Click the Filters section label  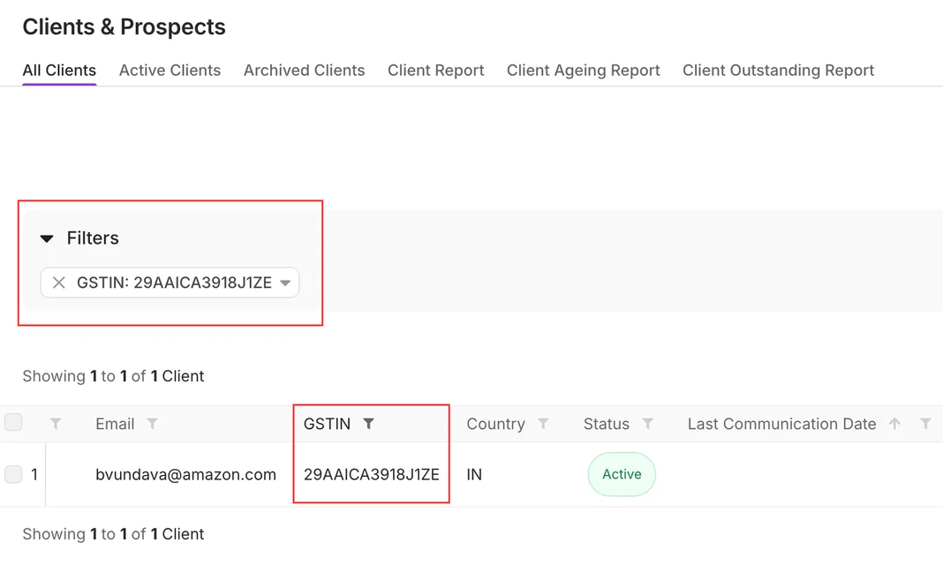coord(93,238)
